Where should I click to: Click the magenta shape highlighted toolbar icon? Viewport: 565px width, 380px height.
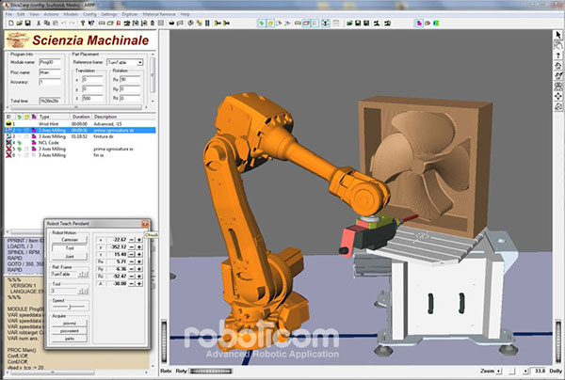pos(419,24)
